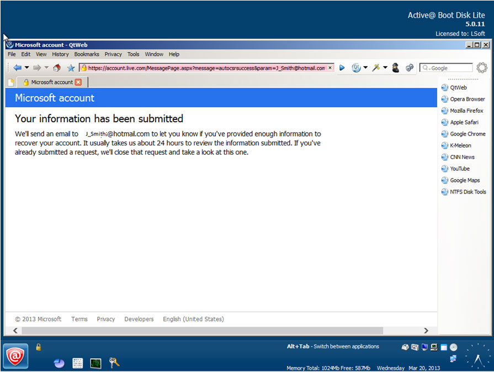
Task: Click the Terms footer link
Action: tap(79, 319)
